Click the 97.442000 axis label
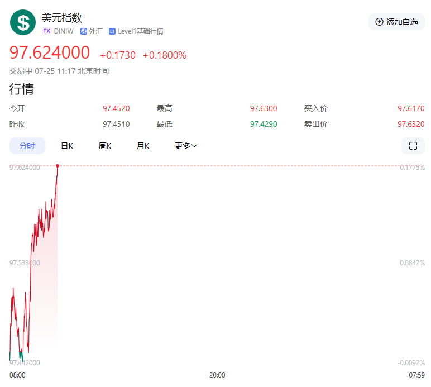Viewport: 431px width, 387px height. point(25,363)
